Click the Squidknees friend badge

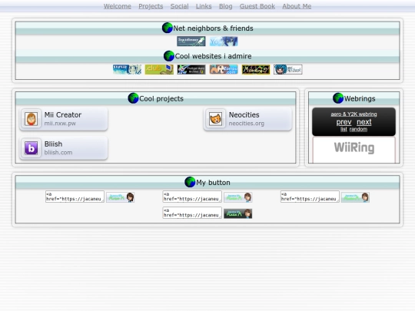[191, 41]
